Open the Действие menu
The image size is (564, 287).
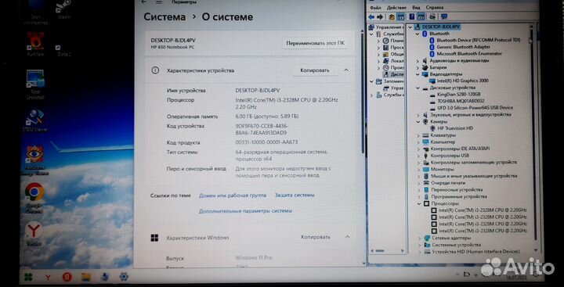pos(396,7)
